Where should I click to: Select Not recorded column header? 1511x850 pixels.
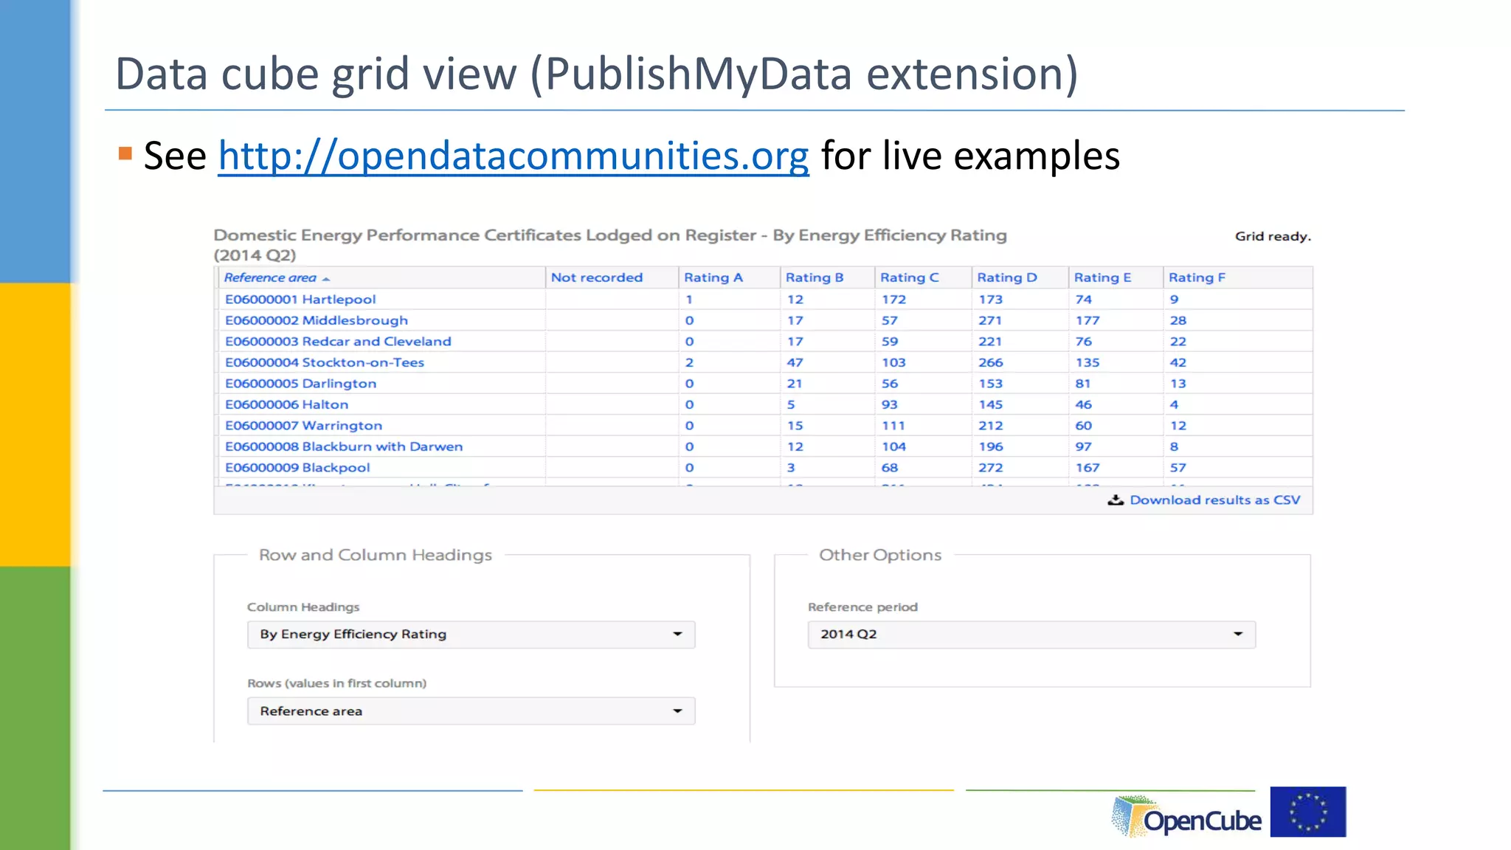coord(597,277)
